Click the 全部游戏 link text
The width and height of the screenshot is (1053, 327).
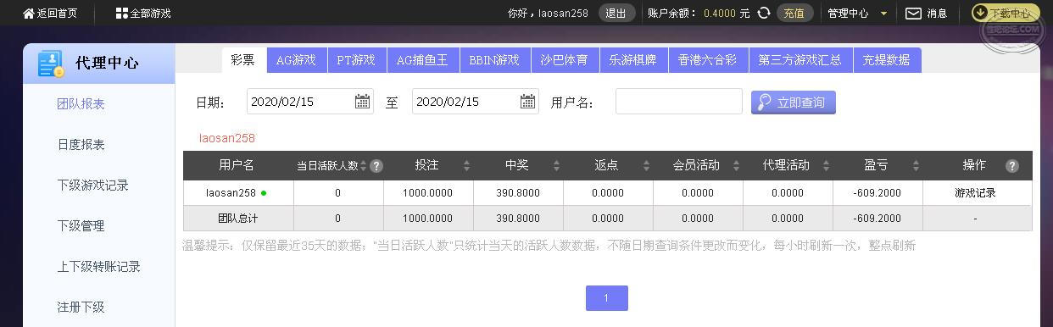coord(150,14)
